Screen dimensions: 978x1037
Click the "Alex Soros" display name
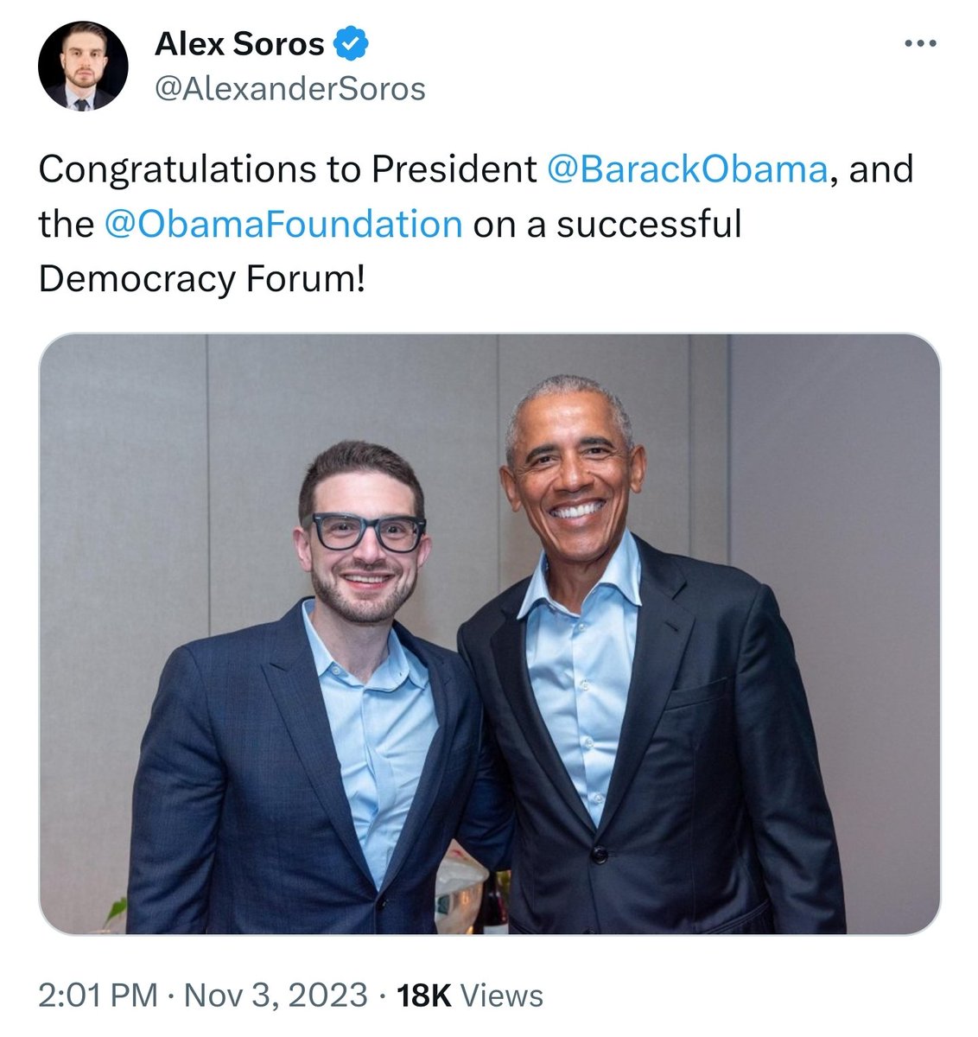click(239, 43)
